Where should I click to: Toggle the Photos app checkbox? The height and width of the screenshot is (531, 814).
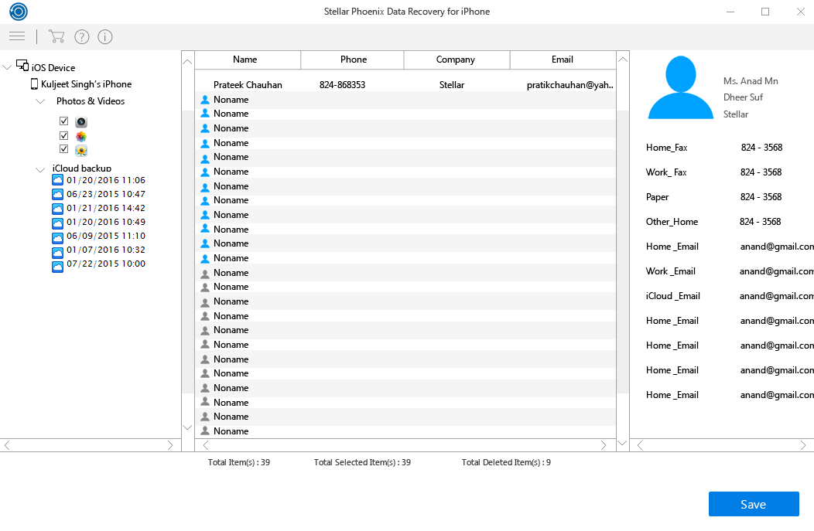pyautogui.click(x=64, y=135)
